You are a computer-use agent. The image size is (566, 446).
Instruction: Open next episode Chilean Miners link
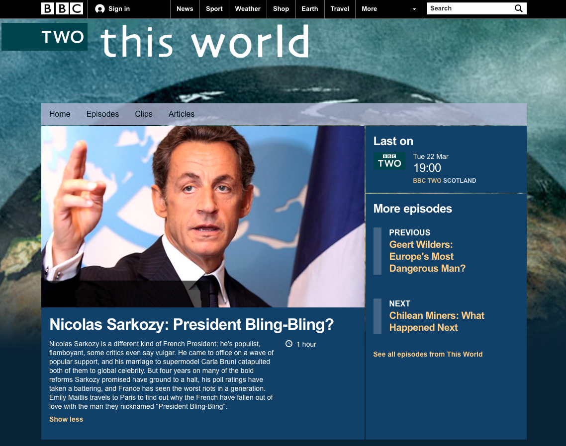[x=437, y=321]
